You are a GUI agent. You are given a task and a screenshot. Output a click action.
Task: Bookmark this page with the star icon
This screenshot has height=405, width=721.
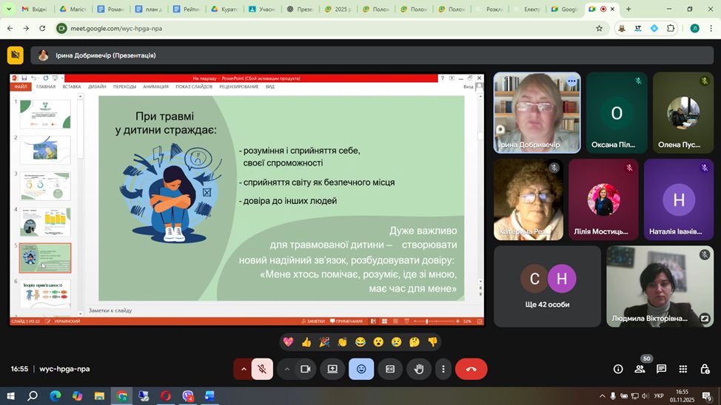point(599,29)
